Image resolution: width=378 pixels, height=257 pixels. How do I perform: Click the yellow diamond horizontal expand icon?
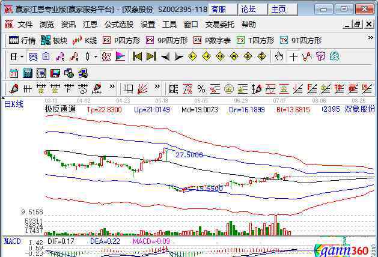pos(220,56)
